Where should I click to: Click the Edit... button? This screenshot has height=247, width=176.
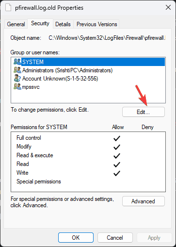144,112
